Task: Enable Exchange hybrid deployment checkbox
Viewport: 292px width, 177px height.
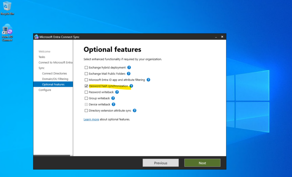Action: coord(86,67)
